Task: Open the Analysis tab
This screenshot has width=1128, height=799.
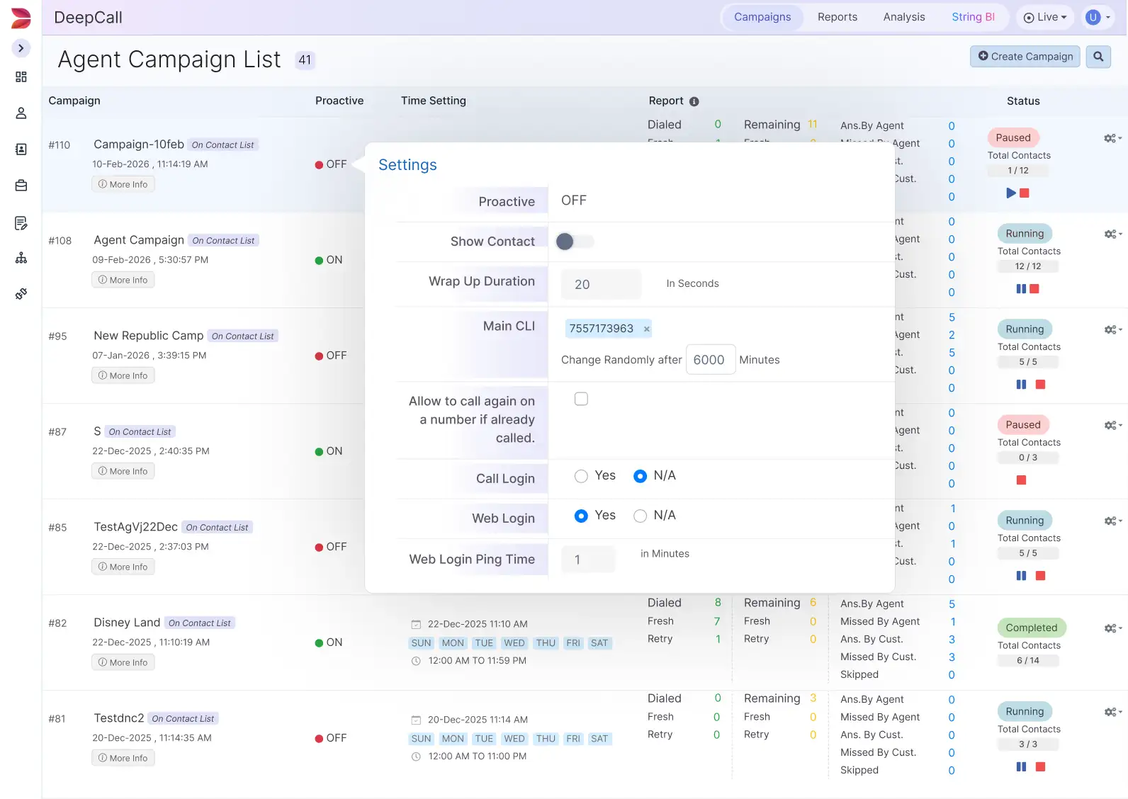Action: [x=904, y=17]
